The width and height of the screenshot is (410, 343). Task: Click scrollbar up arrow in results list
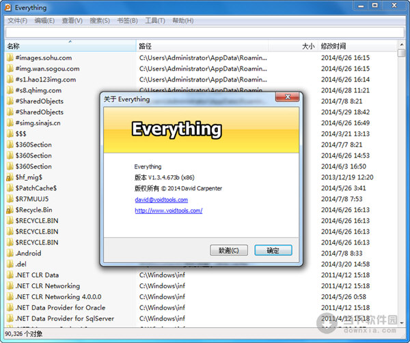(401, 45)
